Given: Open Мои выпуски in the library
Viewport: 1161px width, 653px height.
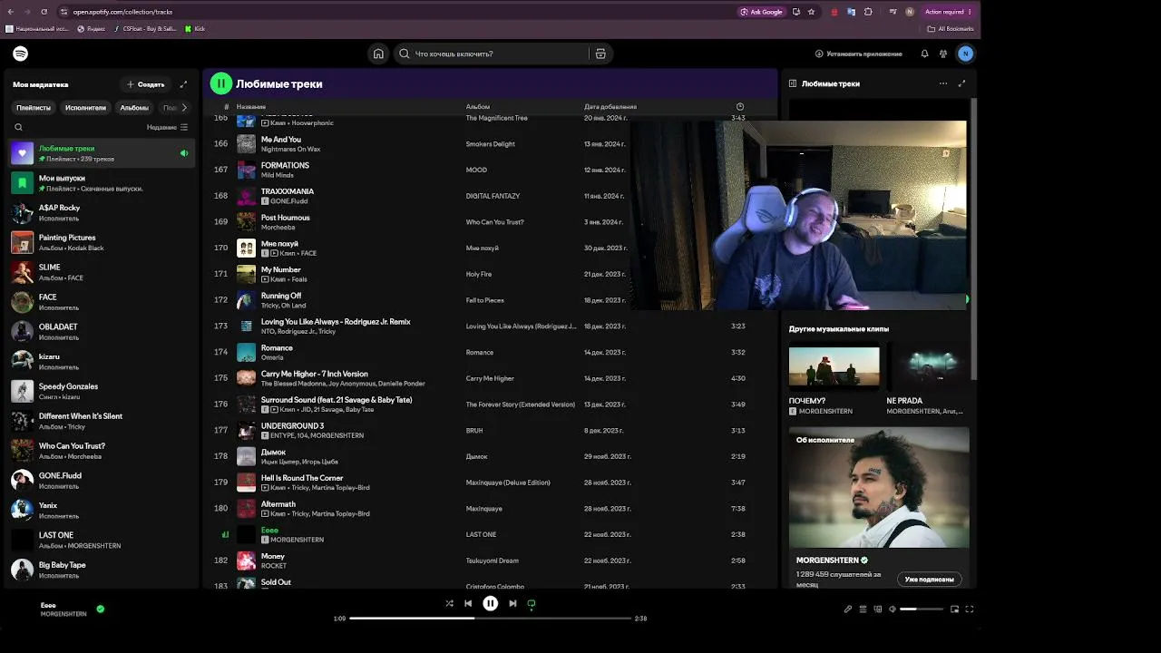Looking at the screenshot, I should tap(102, 183).
